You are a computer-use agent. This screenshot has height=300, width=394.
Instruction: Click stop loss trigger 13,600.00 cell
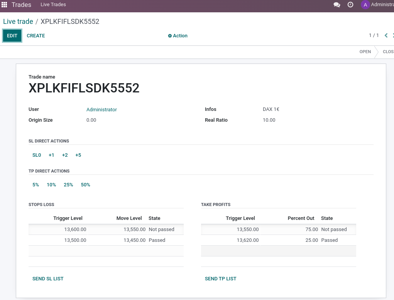58,229
